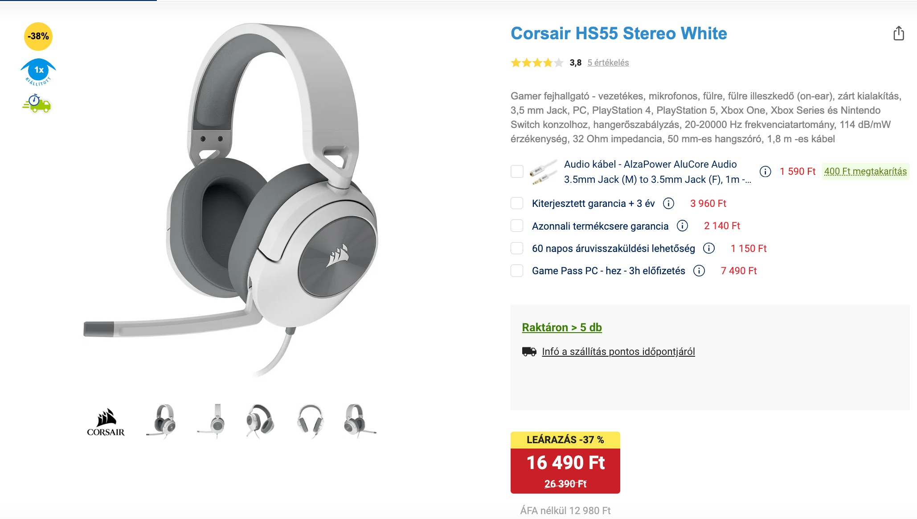Click the 400 Ft megtakarítás label
Screen dimensions: 917x519
[x=865, y=171]
